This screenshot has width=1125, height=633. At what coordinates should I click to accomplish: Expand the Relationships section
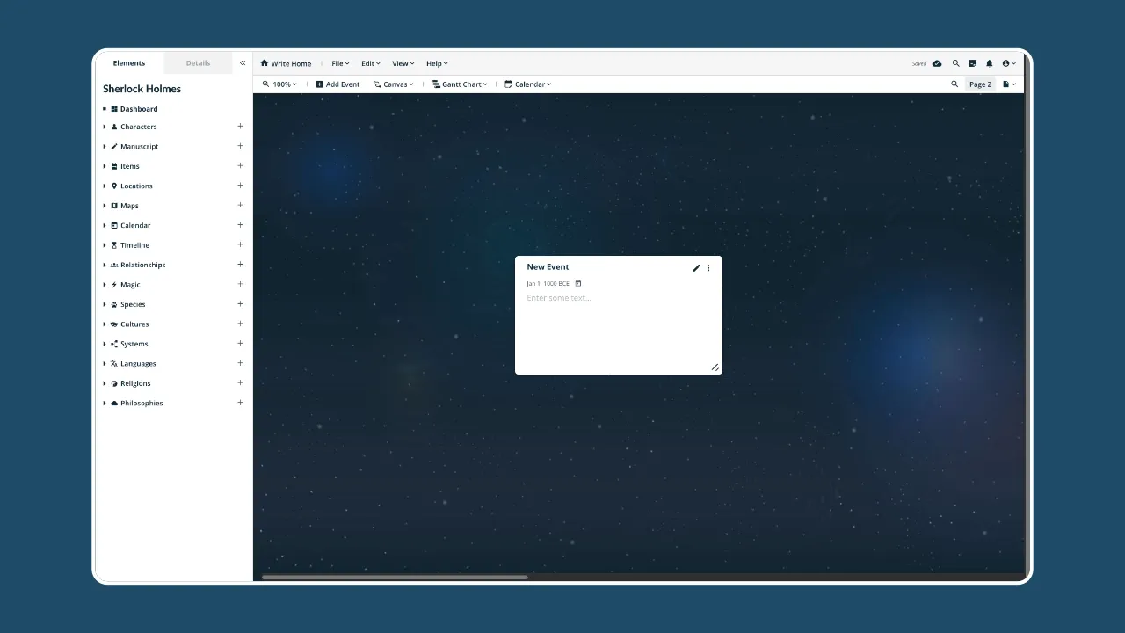click(x=105, y=265)
